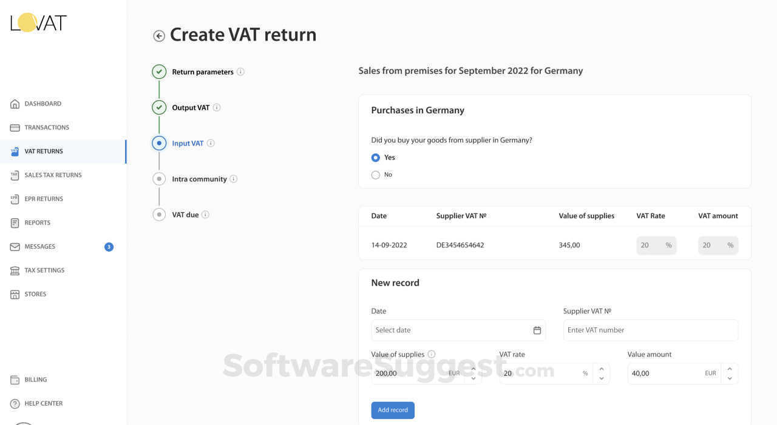Screen dimensions: 777x425
Task: Click the info icon beside Intra community
Action: pos(234,179)
